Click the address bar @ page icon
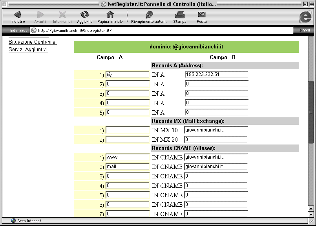This screenshot has width=316, height=226. click(34, 31)
